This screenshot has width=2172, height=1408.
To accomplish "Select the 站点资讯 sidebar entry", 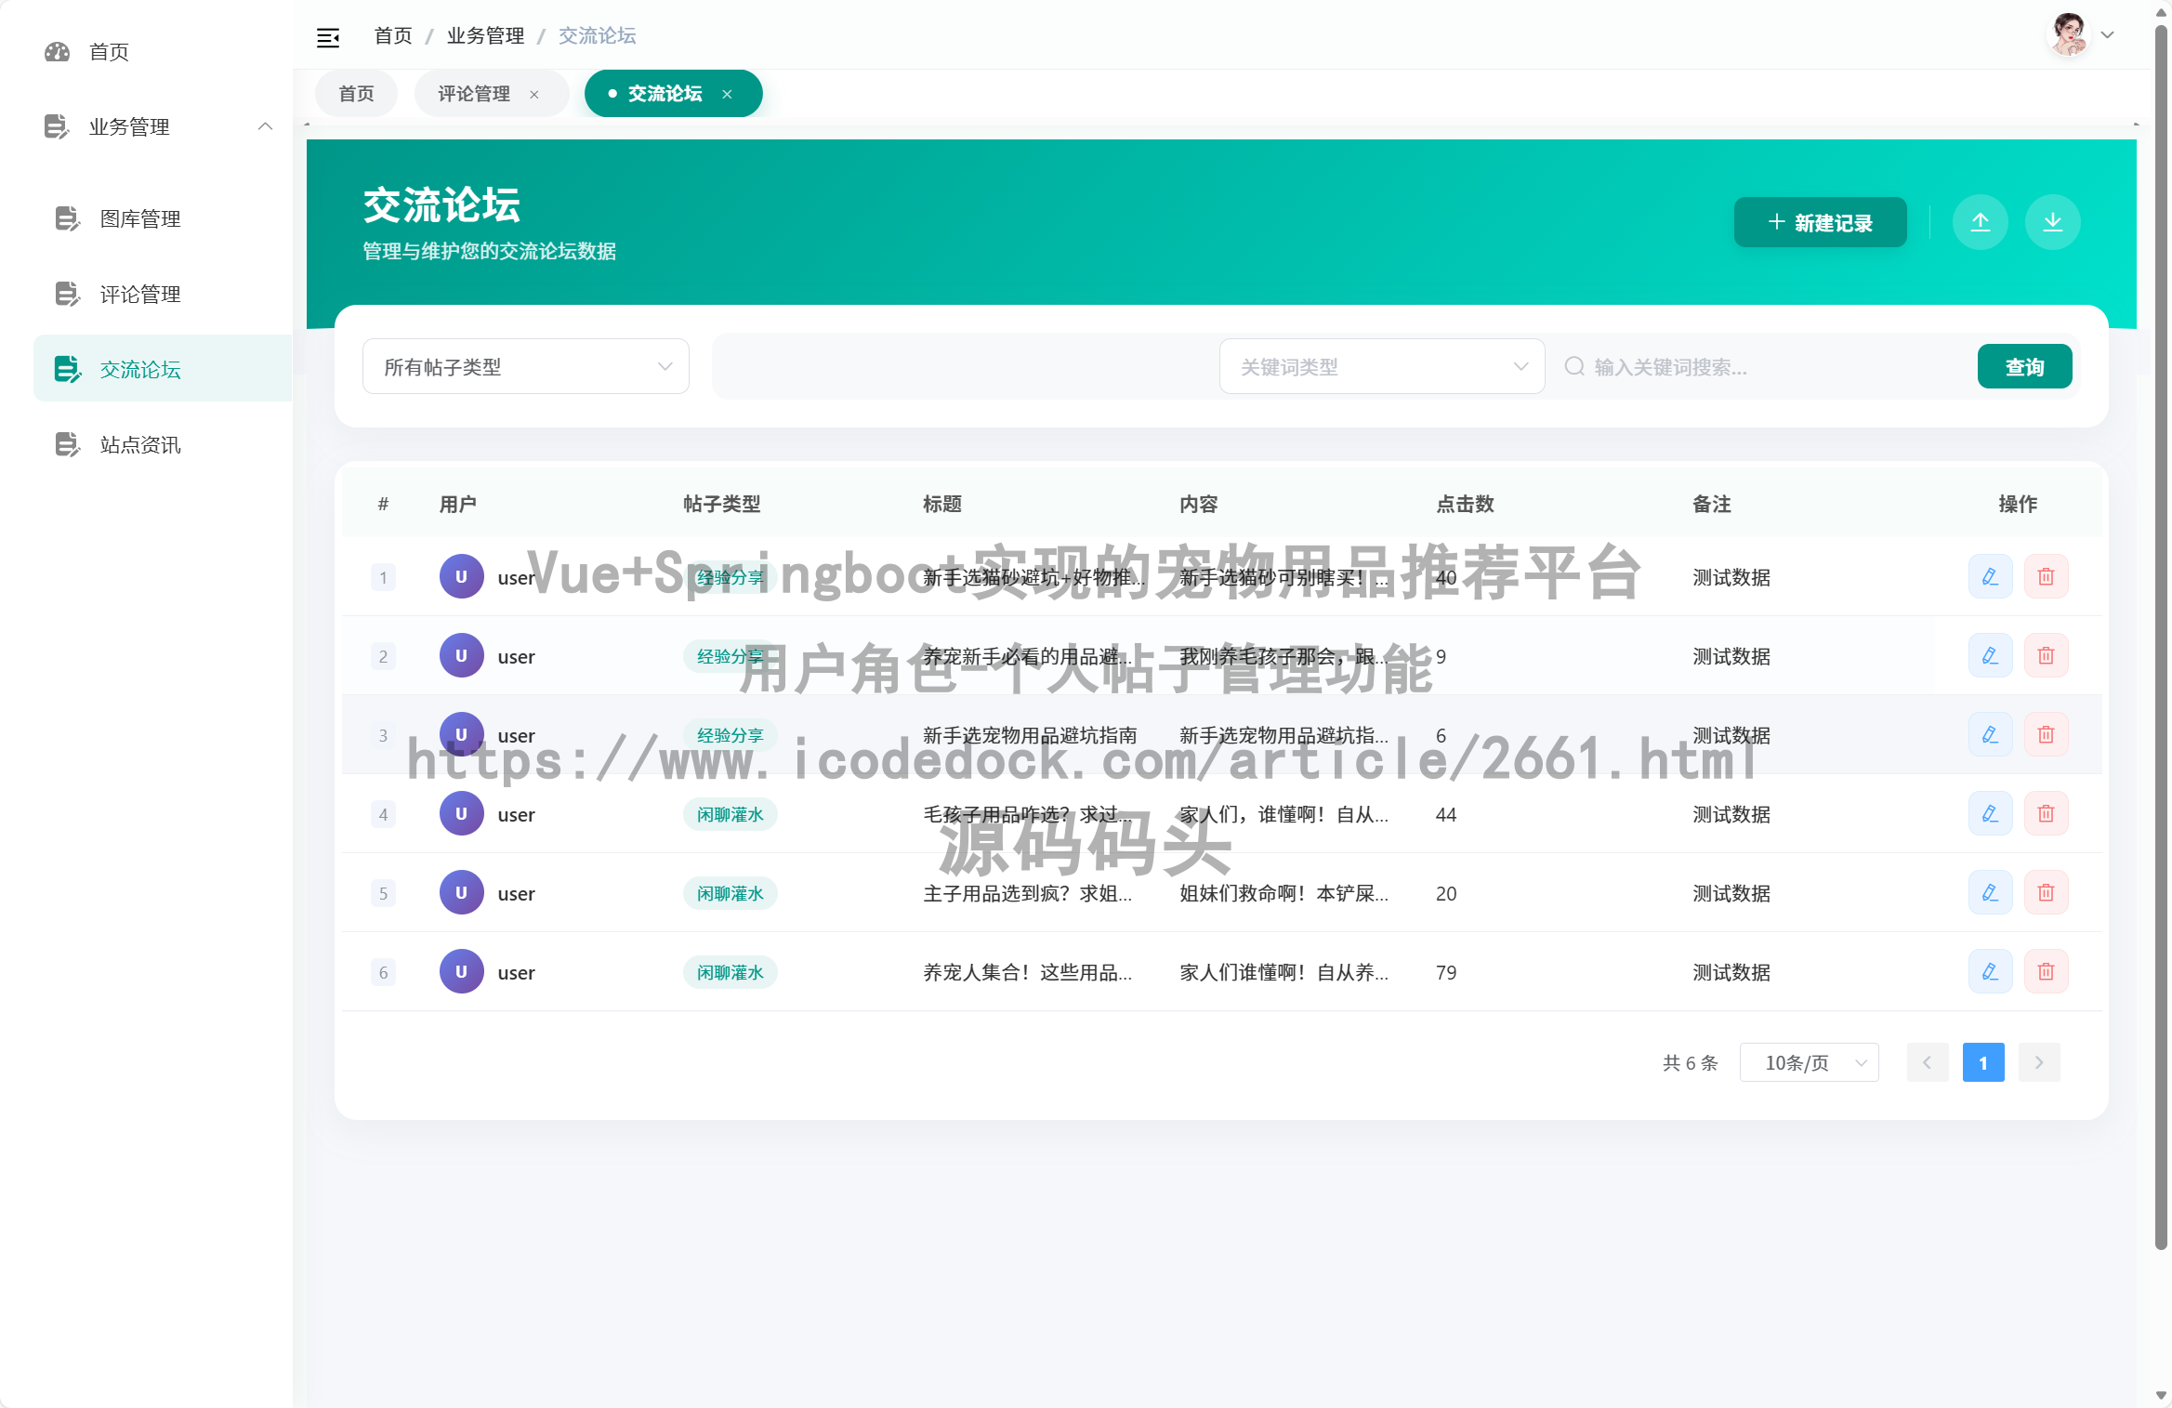I will pos(140,444).
